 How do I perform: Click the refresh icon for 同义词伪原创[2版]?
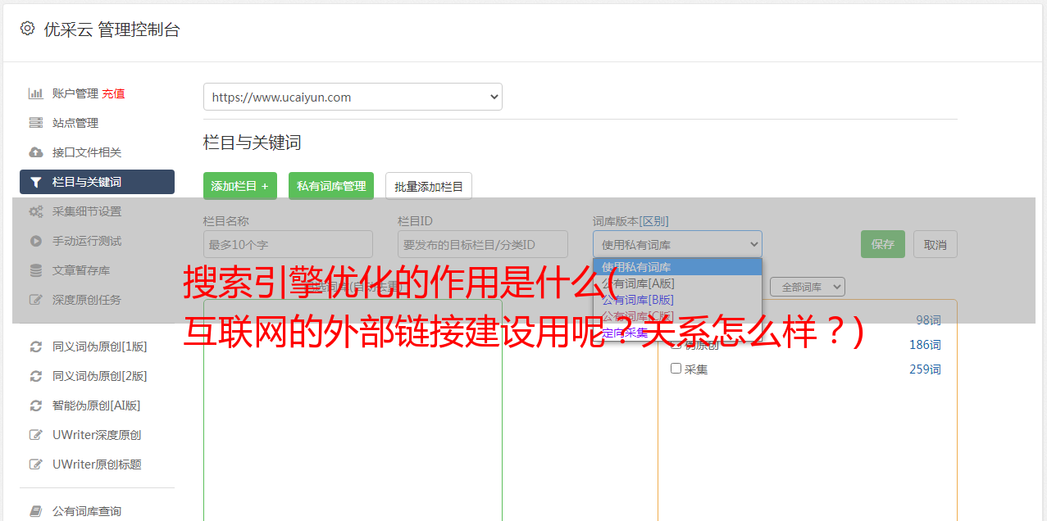click(36, 376)
